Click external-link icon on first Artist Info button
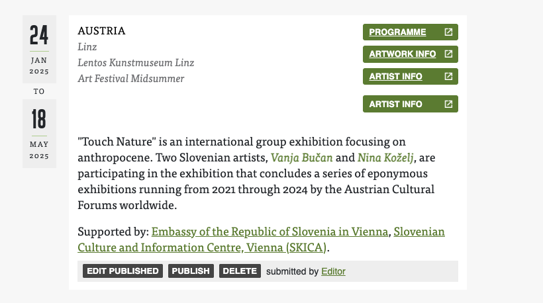This screenshot has width=543, height=303. click(x=448, y=77)
